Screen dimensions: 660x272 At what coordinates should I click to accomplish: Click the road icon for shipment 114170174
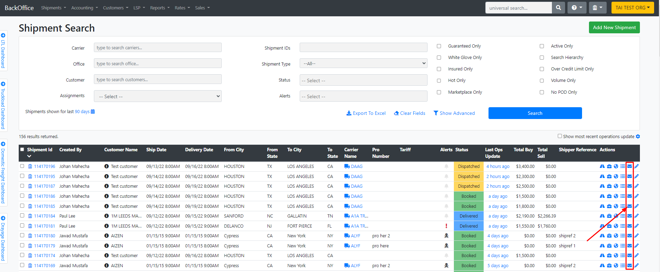(x=602, y=256)
